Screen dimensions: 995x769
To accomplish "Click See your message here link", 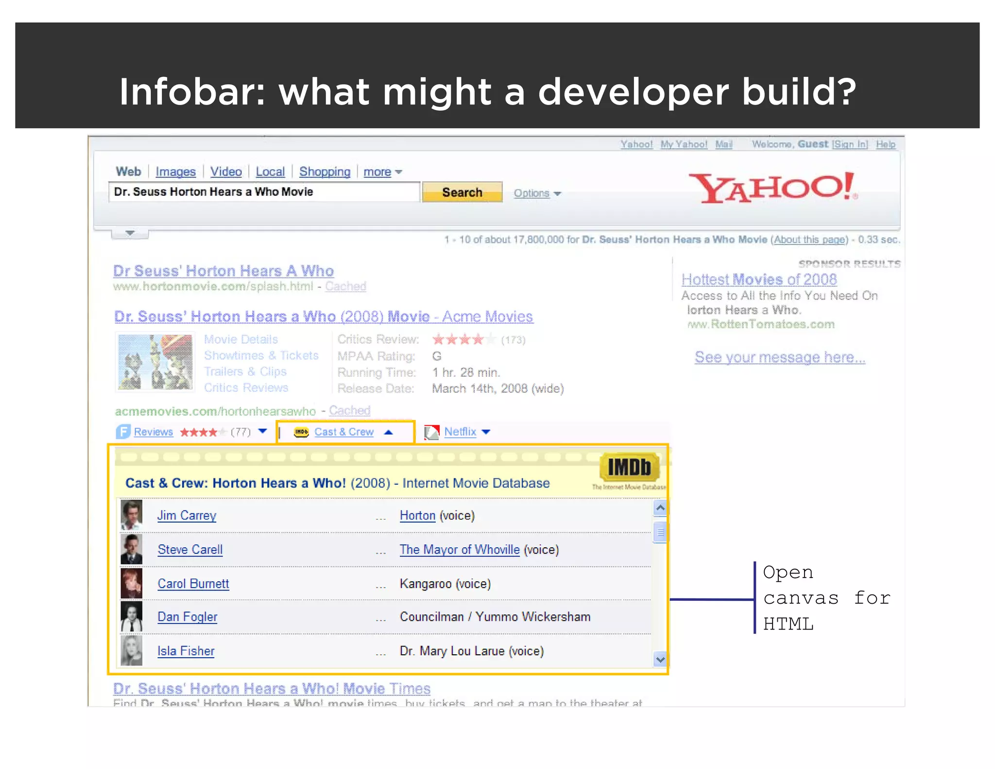I will click(780, 357).
